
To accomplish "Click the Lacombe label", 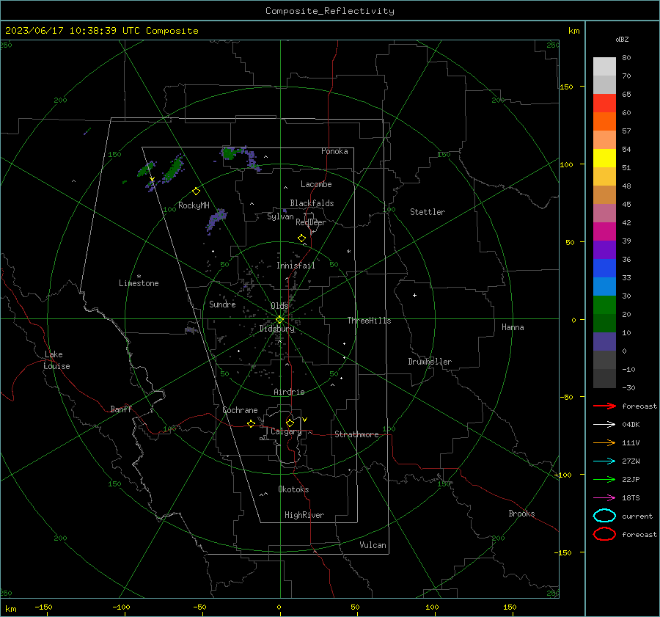I will [316, 184].
